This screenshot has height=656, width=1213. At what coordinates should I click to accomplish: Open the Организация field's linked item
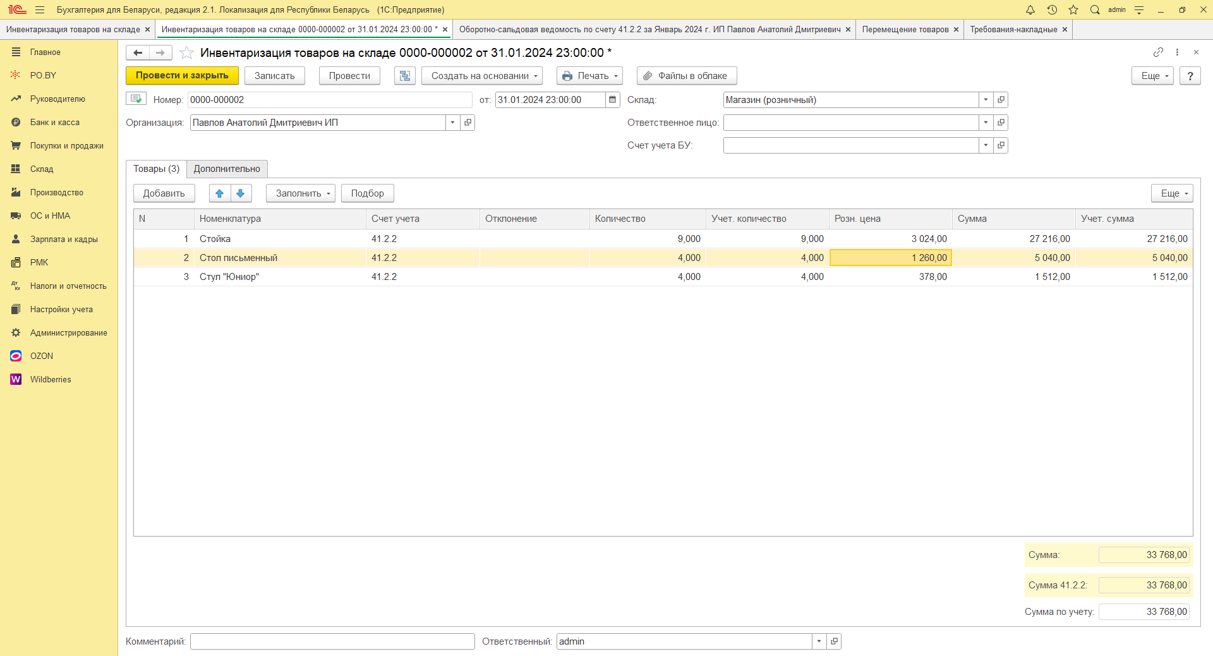click(468, 123)
